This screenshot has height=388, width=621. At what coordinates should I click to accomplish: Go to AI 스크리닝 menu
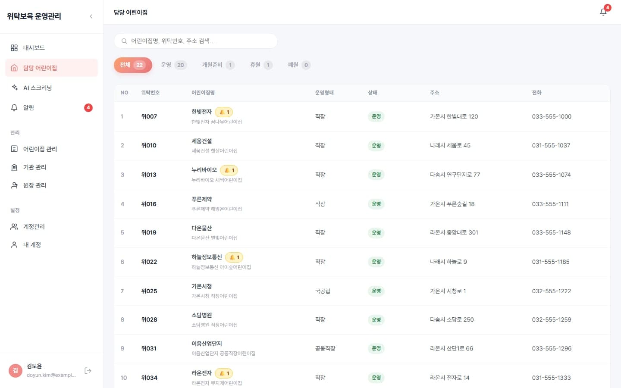(x=52, y=88)
